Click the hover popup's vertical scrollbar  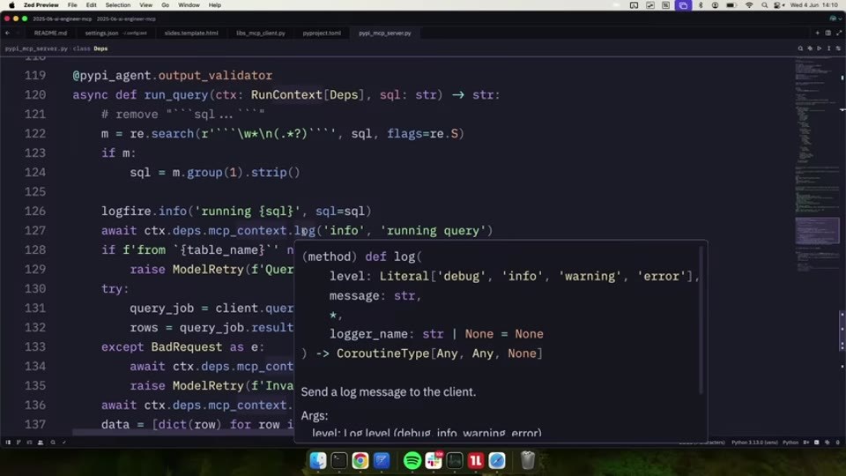(x=701, y=319)
